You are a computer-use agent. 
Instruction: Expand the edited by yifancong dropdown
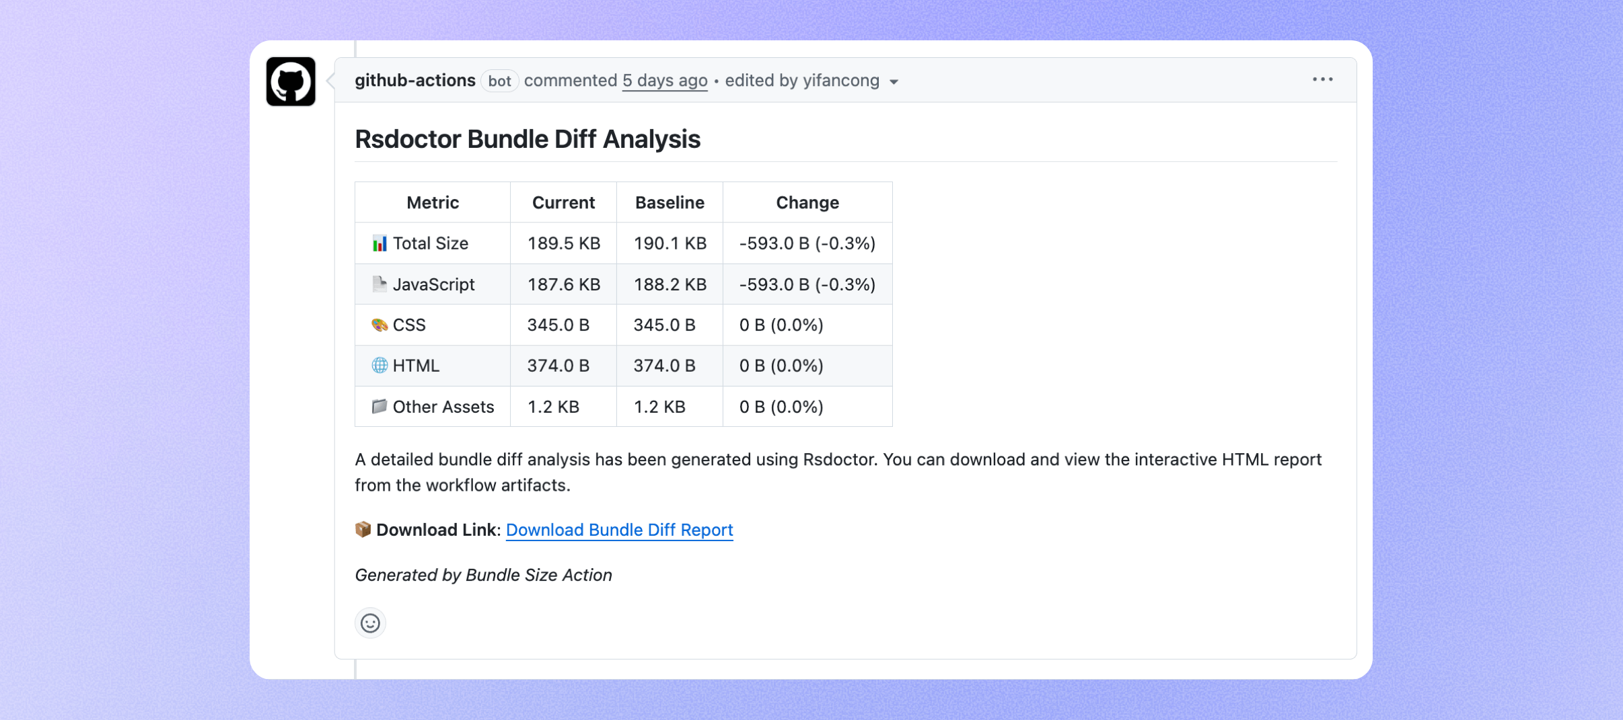coord(894,81)
